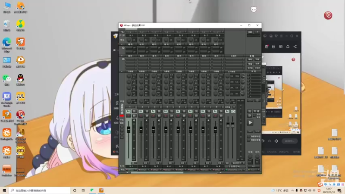Open the Microsoft Edge desktop shortcut
This screenshot has height=194, width=345.
tap(7, 45)
